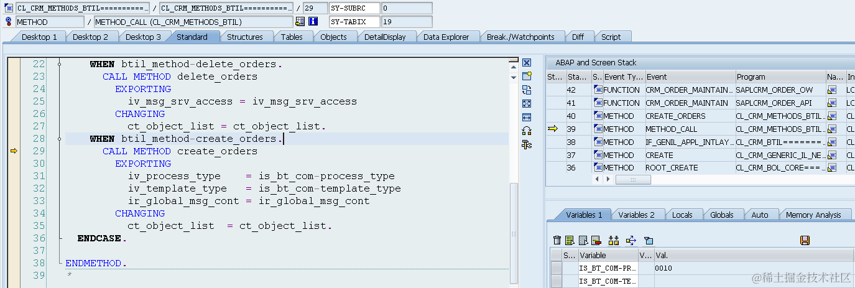Screen dimensions: 855x288
Task: Click the insert rows icon in variables toolbar
Action: point(570,240)
